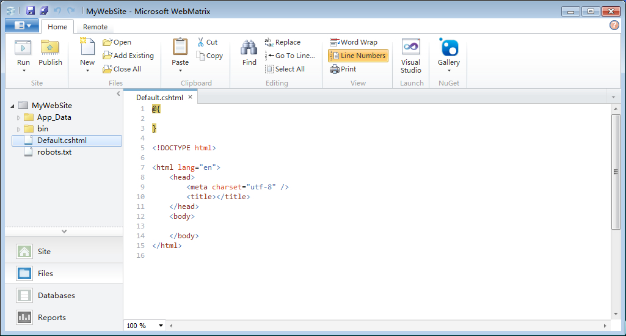
Task: Click the Save icon in quick access toolbar
Action: 31,11
